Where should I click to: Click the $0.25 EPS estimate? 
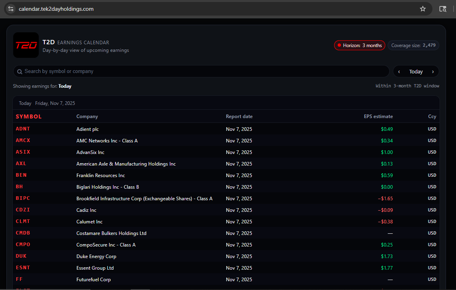point(387,245)
